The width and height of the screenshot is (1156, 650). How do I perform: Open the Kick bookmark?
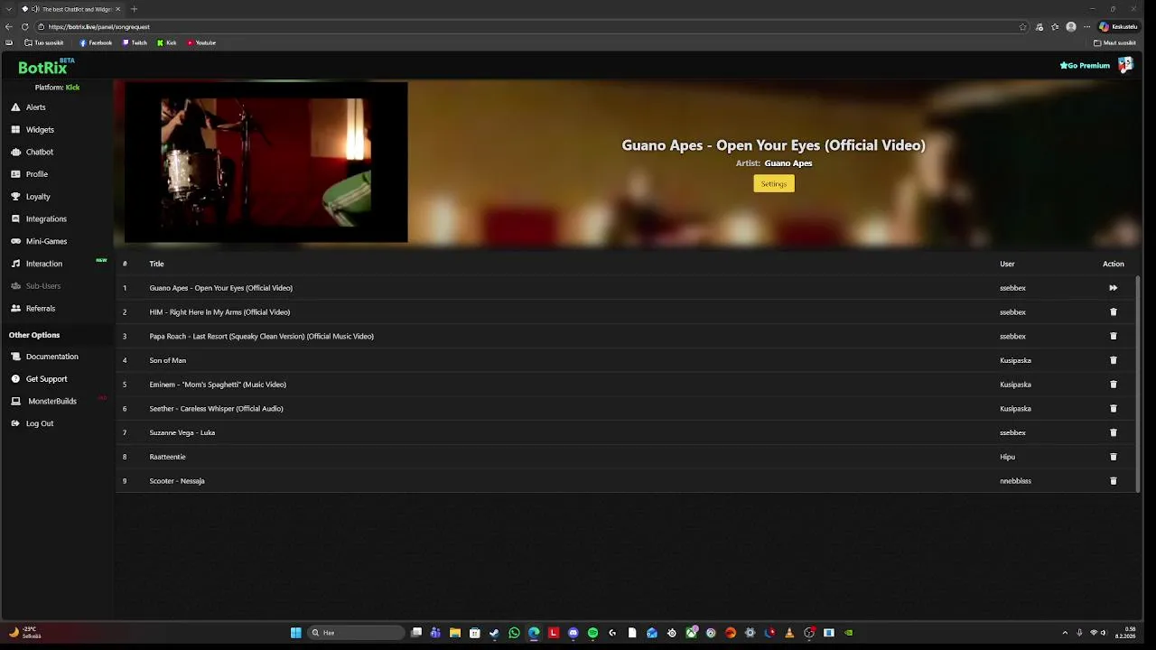(167, 42)
